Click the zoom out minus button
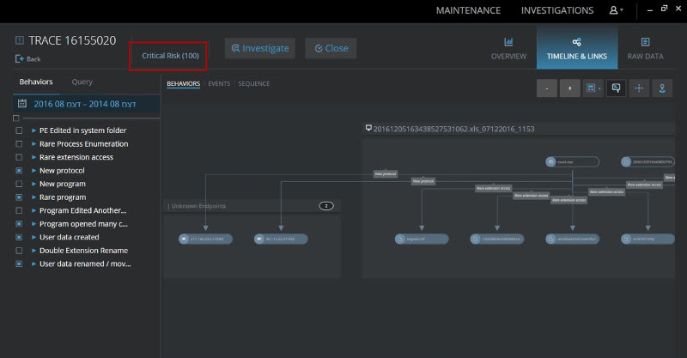 click(547, 88)
